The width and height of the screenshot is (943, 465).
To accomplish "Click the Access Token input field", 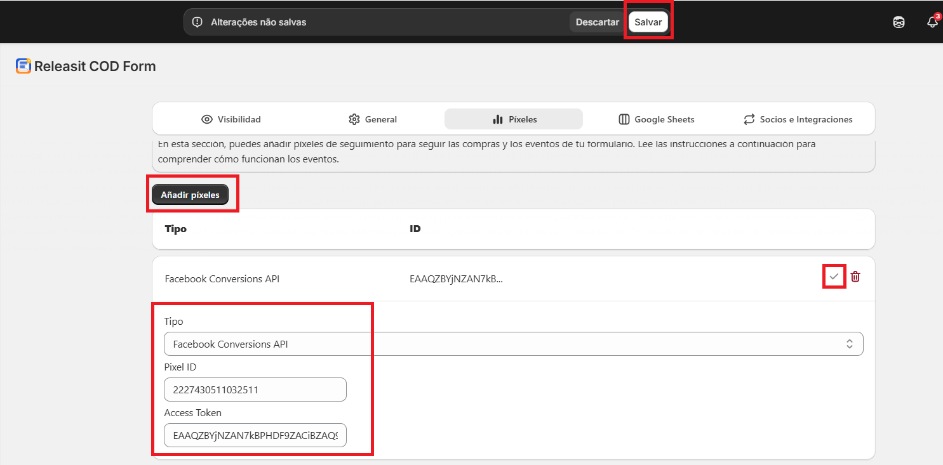I will [x=255, y=435].
